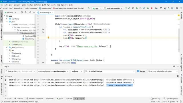Click the Apply Changes and Restart Activity icon
Viewport: 183px width, 103px height.
pyautogui.click(x=129, y=8)
